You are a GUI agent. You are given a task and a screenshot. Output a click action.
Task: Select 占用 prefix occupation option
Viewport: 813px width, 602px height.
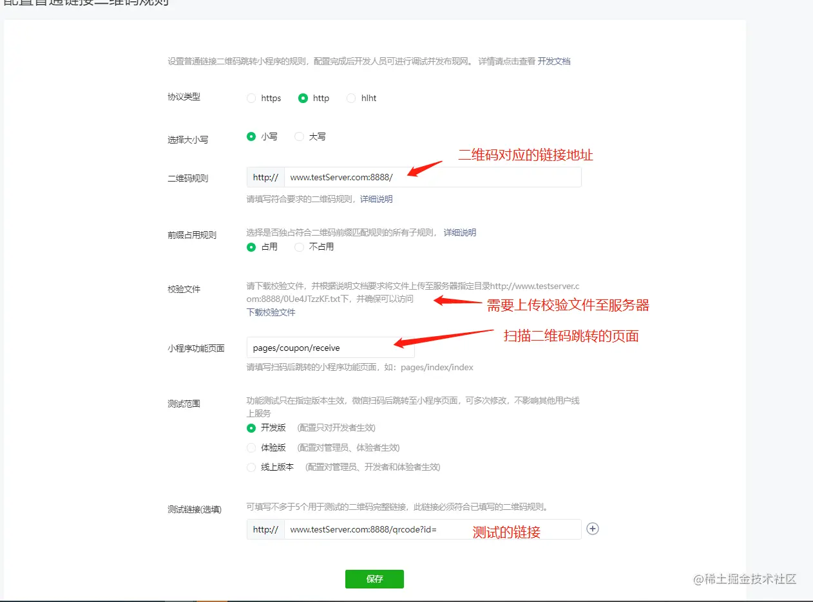coord(251,247)
